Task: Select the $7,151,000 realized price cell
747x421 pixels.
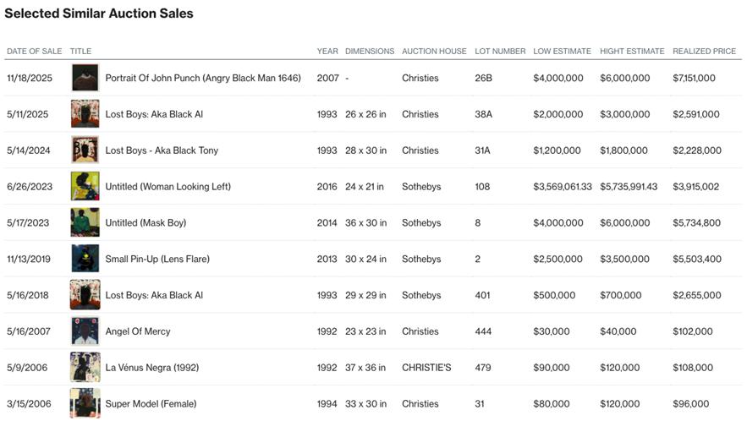Action: click(694, 79)
